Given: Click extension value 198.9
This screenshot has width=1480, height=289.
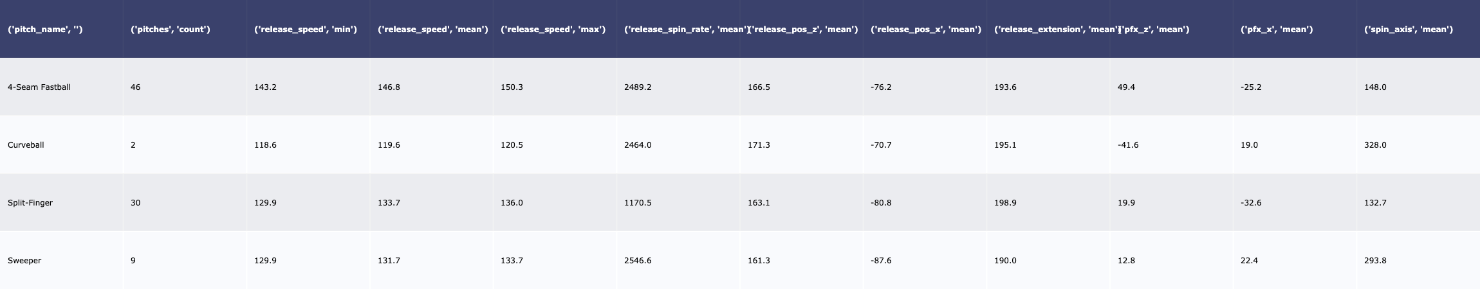Looking at the screenshot, I should tap(1005, 203).
